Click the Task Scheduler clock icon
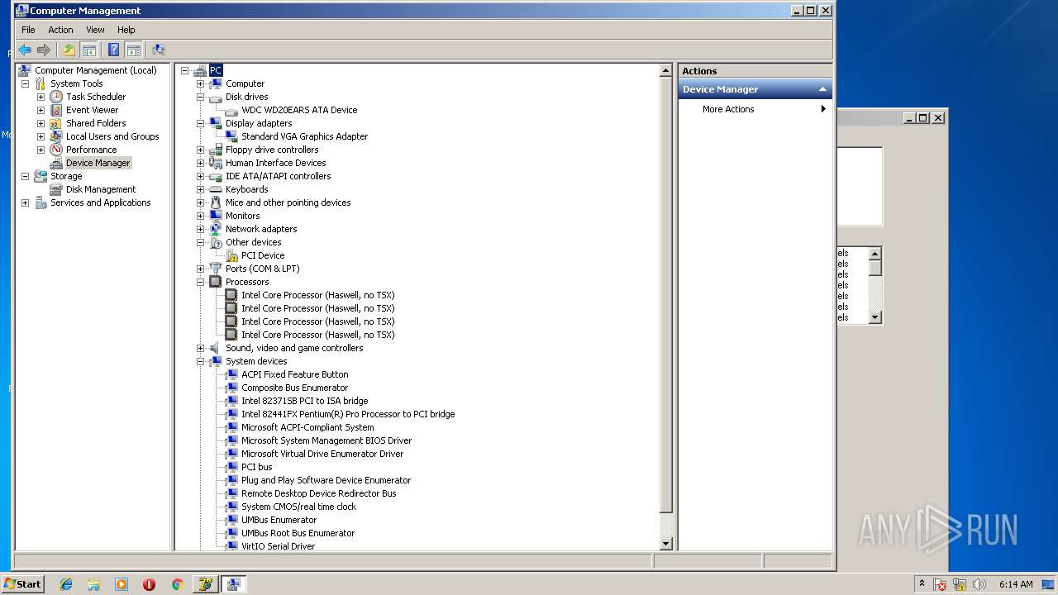 pos(56,97)
